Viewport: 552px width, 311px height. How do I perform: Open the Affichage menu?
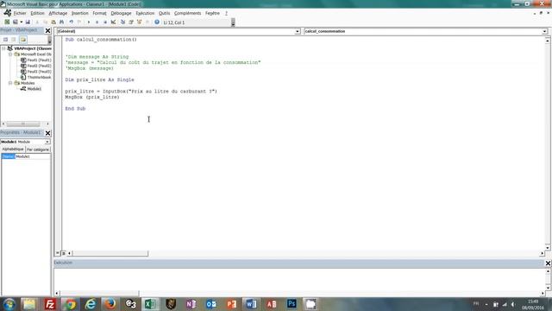(x=58, y=13)
